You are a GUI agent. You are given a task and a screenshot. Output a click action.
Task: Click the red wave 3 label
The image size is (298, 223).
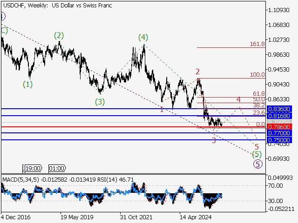pyautogui.click(x=214, y=140)
